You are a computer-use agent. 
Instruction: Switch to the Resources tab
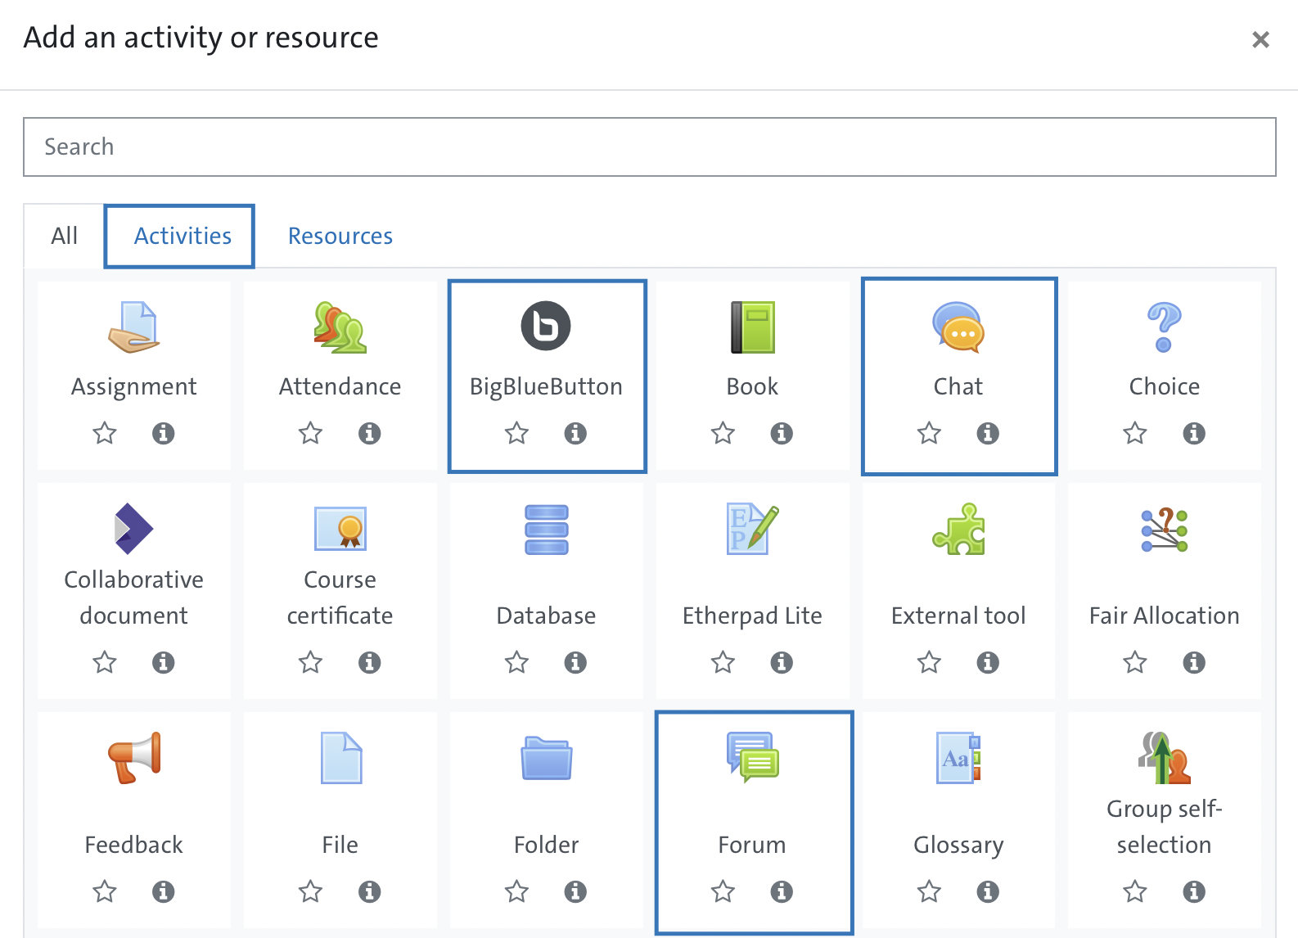click(x=340, y=237)
